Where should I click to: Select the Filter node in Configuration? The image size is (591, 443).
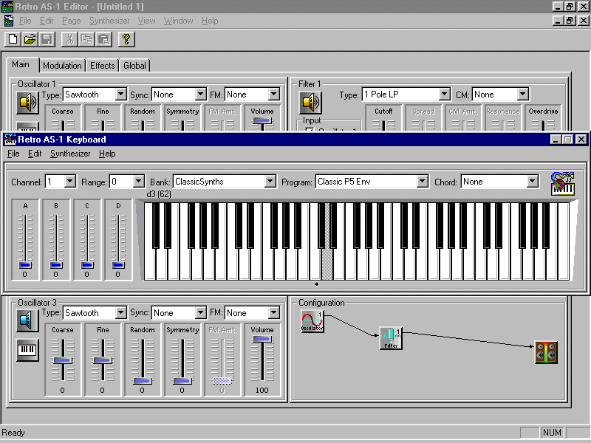391,338
